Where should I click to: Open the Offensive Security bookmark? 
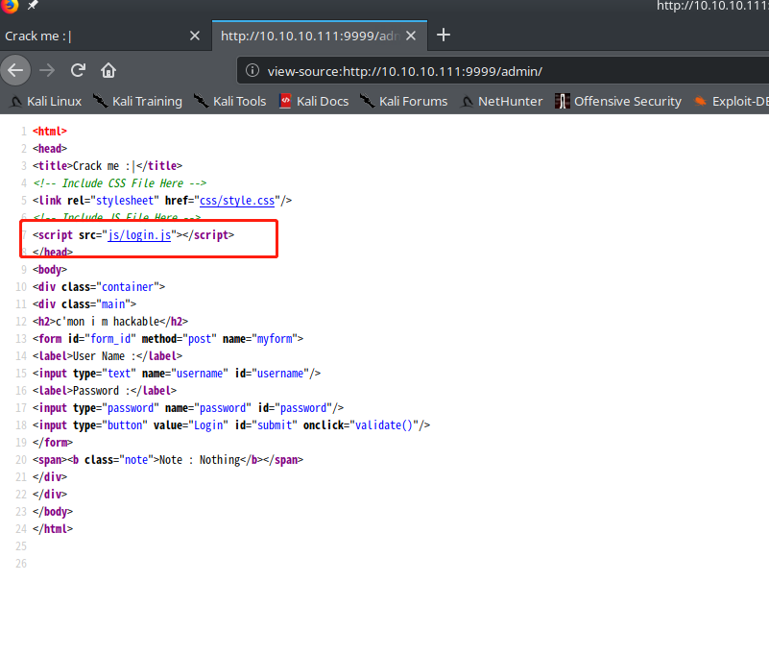[618, 102]
